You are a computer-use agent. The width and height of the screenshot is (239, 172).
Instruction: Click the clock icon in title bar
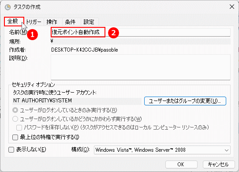pyautogui.click(x=7, y=7)
